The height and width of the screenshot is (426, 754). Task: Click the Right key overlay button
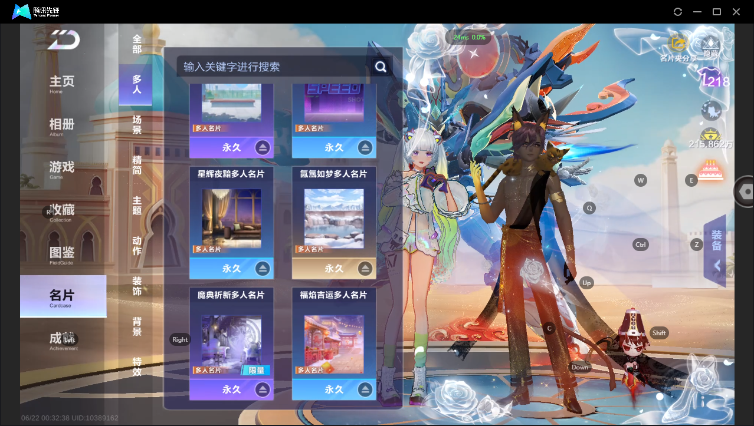pos(180,339)
